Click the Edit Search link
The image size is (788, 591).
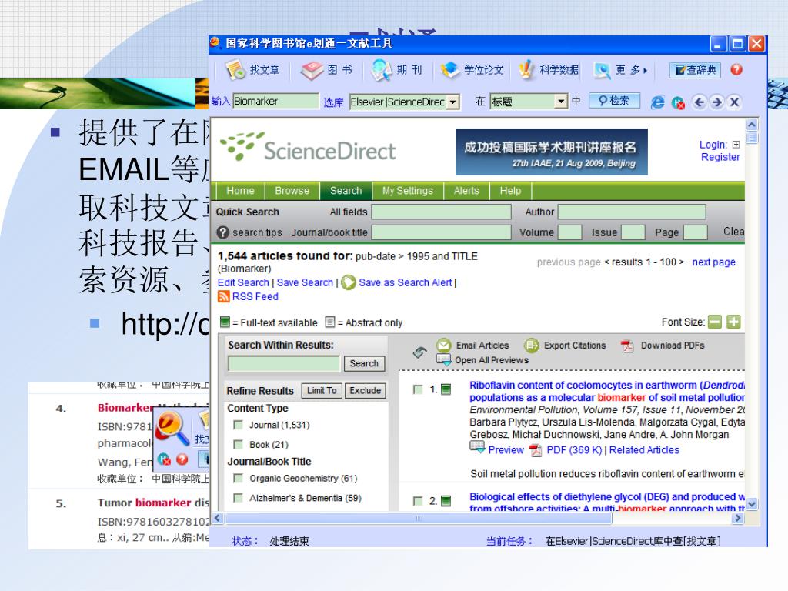243,283
